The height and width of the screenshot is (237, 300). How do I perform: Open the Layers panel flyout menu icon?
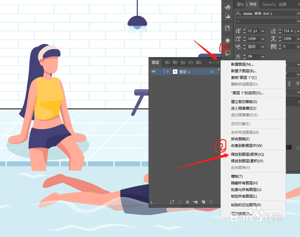coord(218,62)
